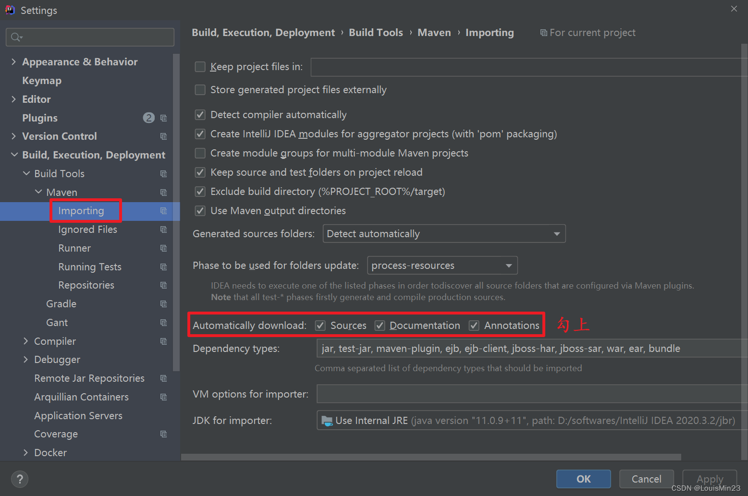The width and height of the screenshot is (748, 496).
Task: Click the Cancel button
Action: click(x=647, y=479)
